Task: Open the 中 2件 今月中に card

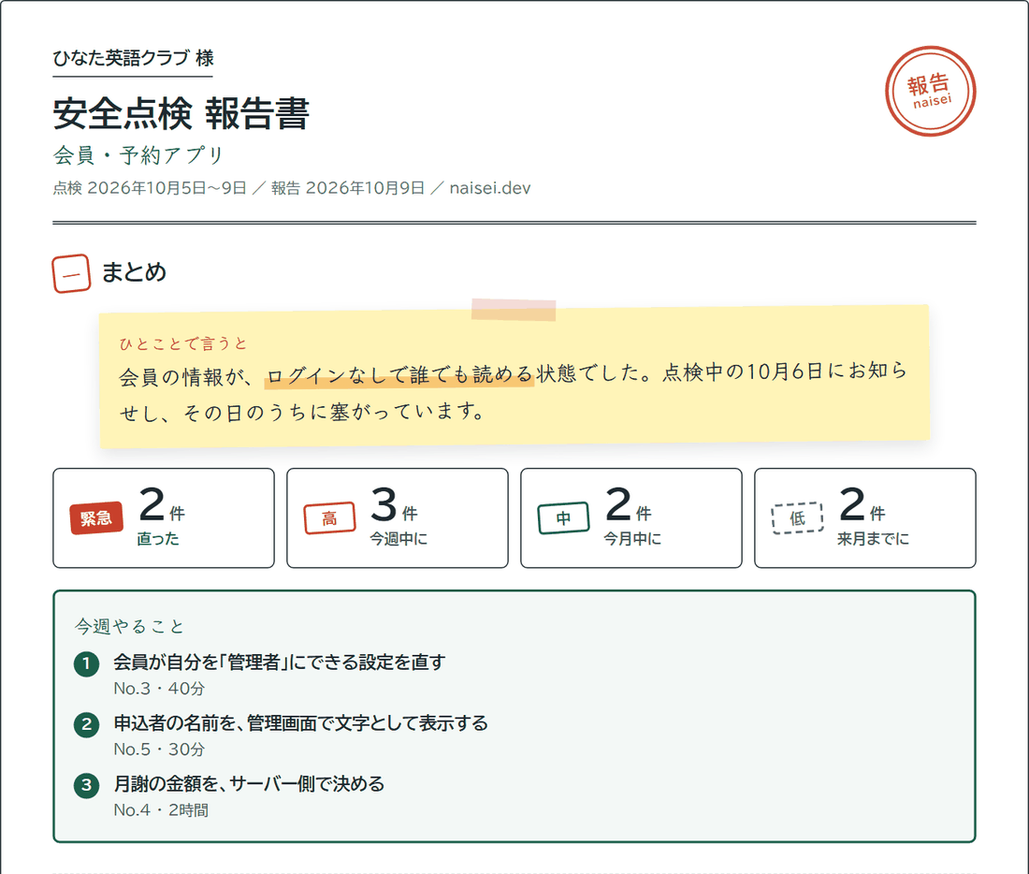Action: click(630, 518)
